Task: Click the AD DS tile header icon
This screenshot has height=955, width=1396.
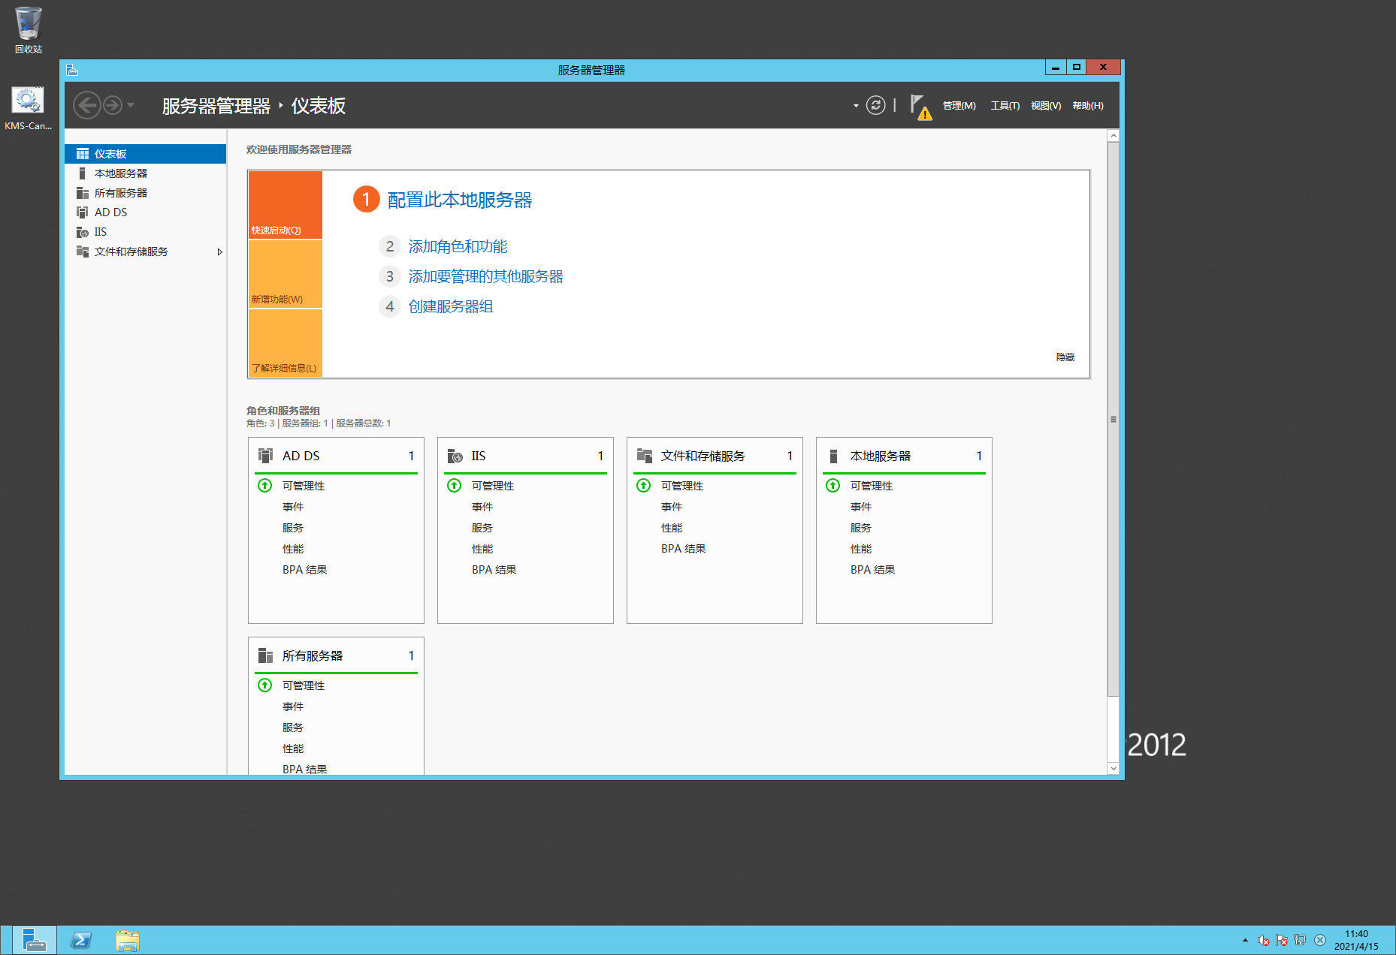Action: click(265, 456)
